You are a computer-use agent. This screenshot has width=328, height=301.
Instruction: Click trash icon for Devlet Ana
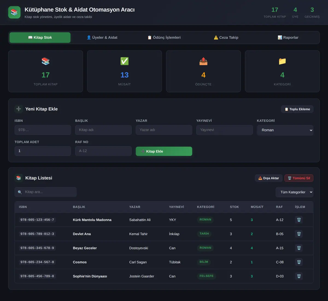pyautogui.click(x=299, y=234)
